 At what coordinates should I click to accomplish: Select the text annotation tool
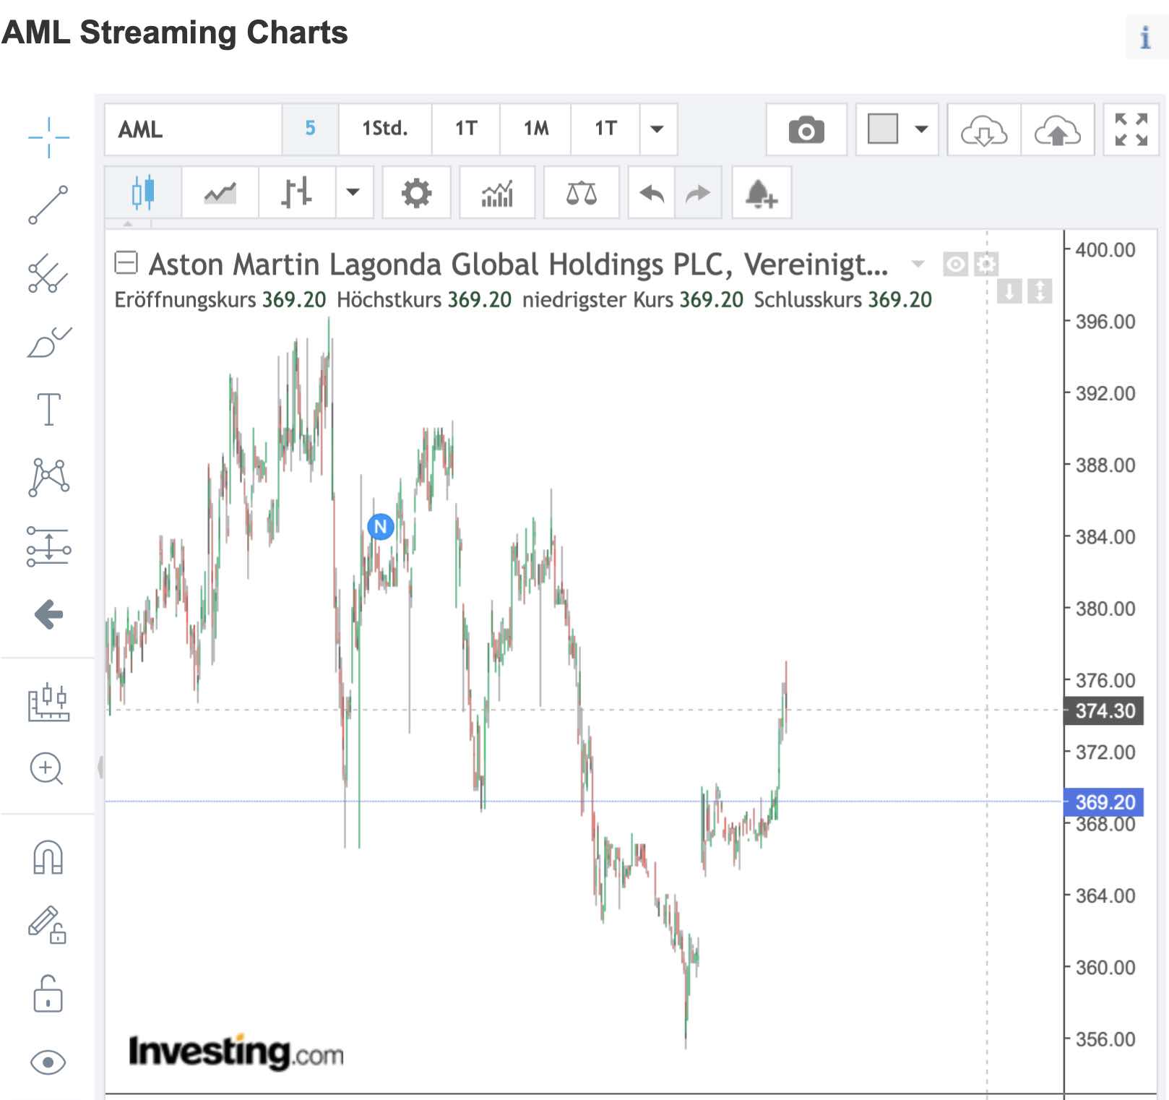[x=48, y=409]
